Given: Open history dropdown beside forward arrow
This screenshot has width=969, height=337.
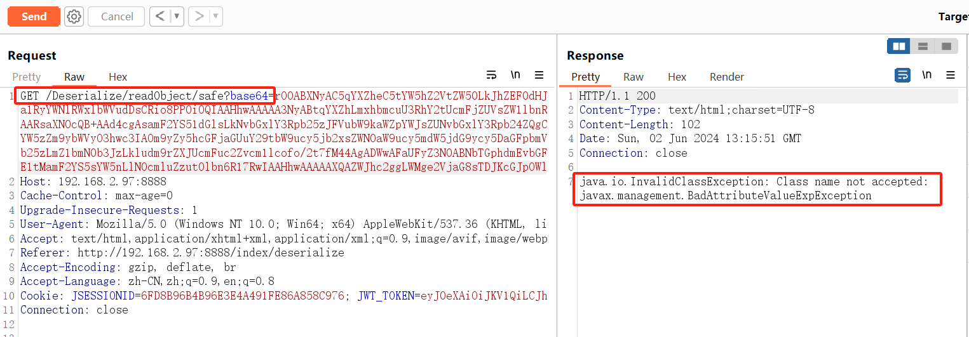Looking at the screenshot, I should pos(216,17).
